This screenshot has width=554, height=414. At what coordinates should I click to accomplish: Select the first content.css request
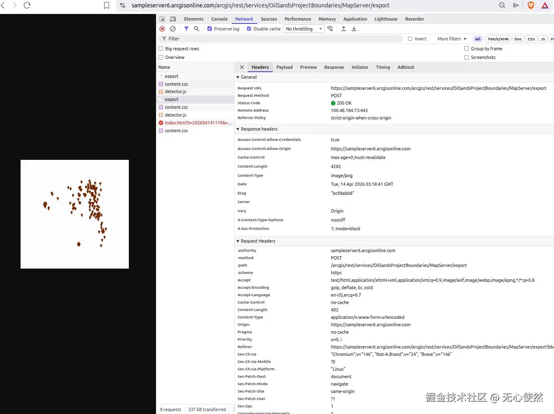(x=195, y=84)
